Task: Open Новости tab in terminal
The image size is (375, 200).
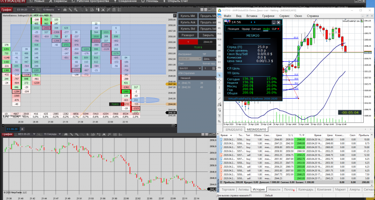Action: click(x=274, y=190)
